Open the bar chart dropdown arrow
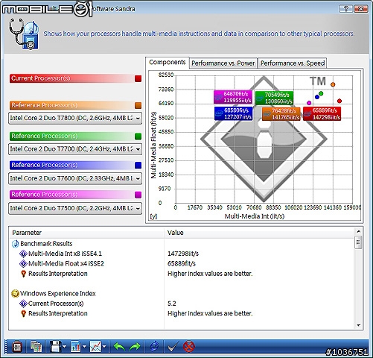The width and height of the screenshot is (373, 358). click(x=84, y=346)
